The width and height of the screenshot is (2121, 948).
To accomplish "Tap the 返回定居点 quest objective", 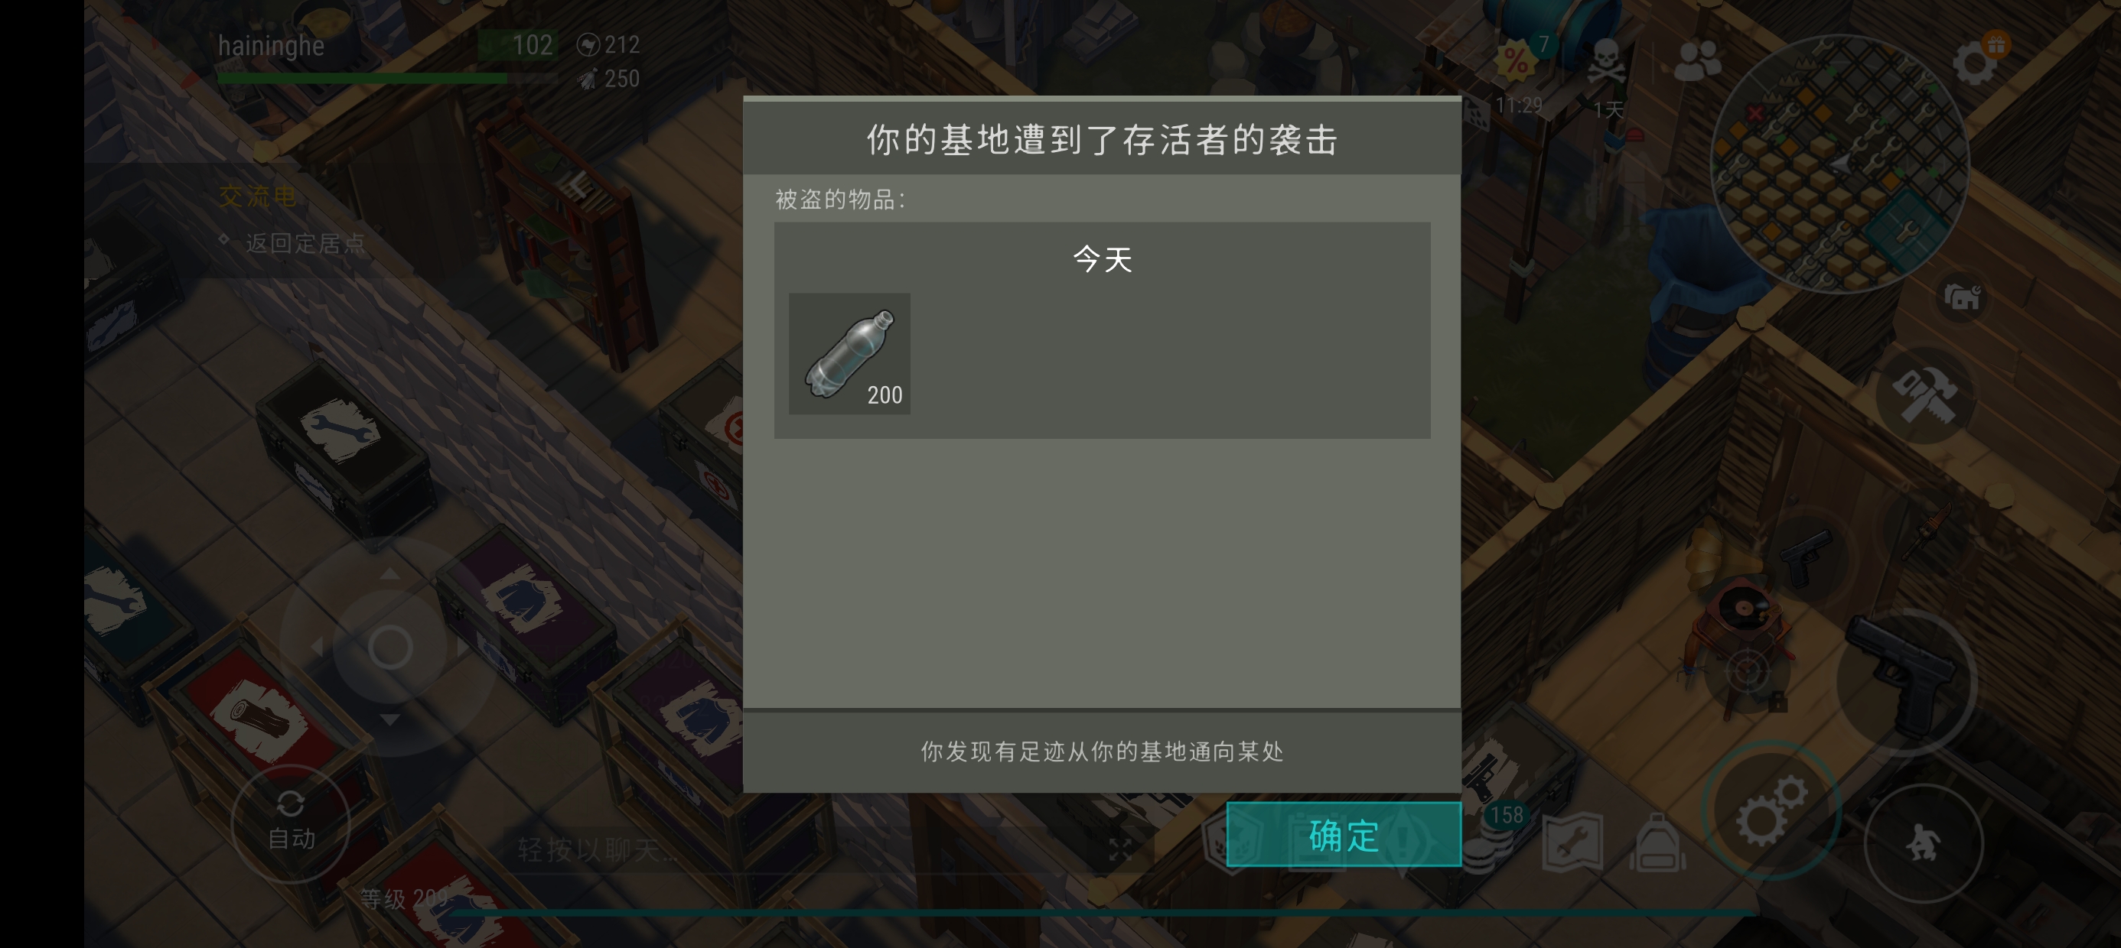I will tap(305, 244).
